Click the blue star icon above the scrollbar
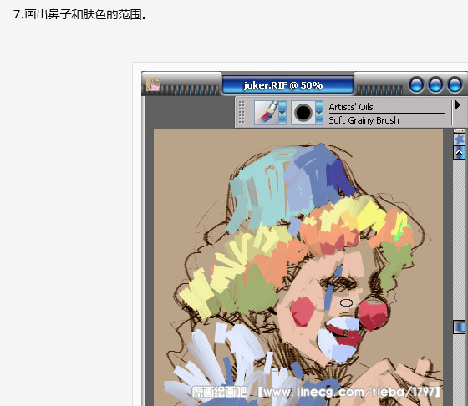Screen dimensions: 468x406 (460, 140)
